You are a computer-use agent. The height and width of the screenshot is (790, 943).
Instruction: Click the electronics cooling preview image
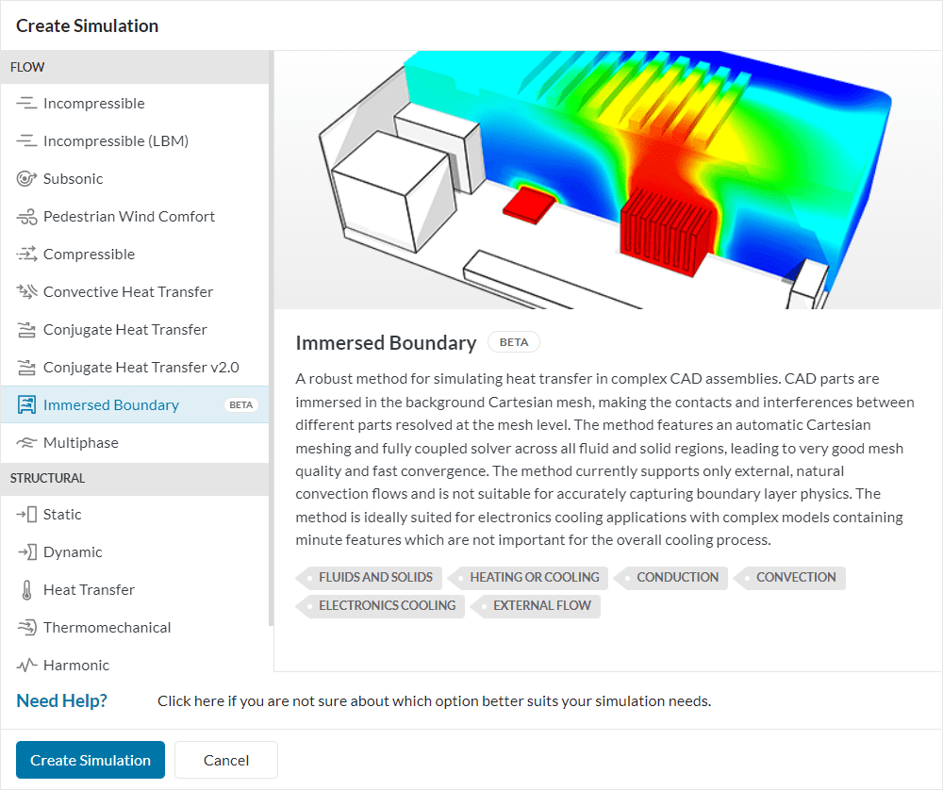pyautogui.click(x=607, y=179)
